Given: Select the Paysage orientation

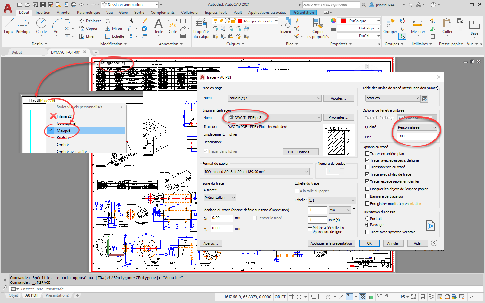Looking at the screenshot, I should tap(367, 225).
